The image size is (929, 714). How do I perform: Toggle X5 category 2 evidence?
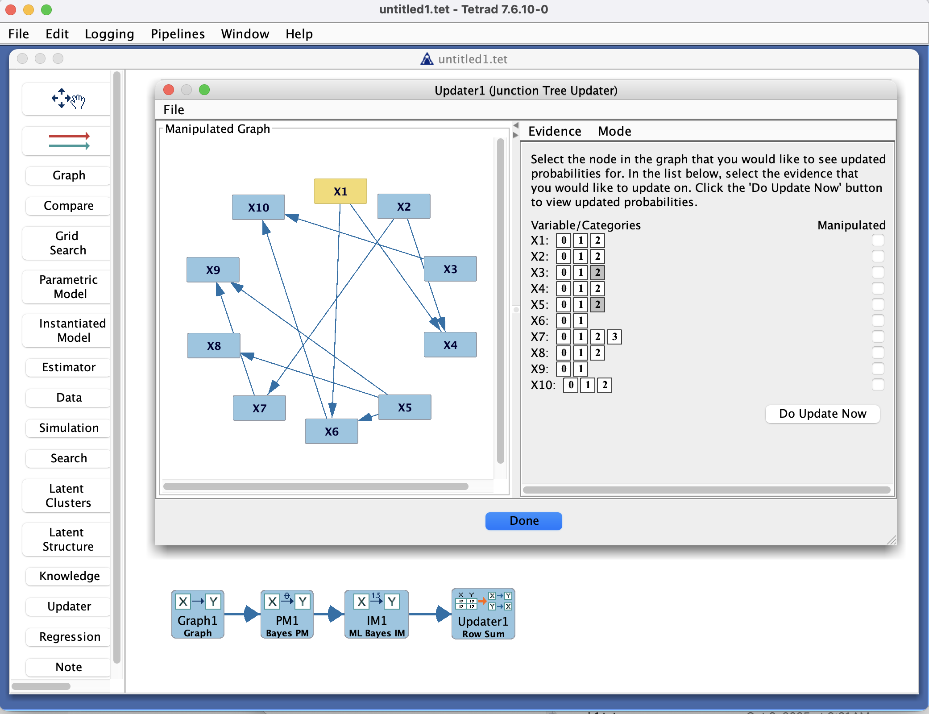click(597, 304)
